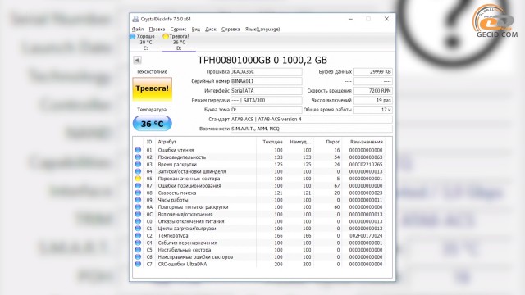The height and width of the screenshot is (295, 525).
Task: Click the Возможности field S.M.A.R.T., APM, NCQ
Action: point(312,129)
